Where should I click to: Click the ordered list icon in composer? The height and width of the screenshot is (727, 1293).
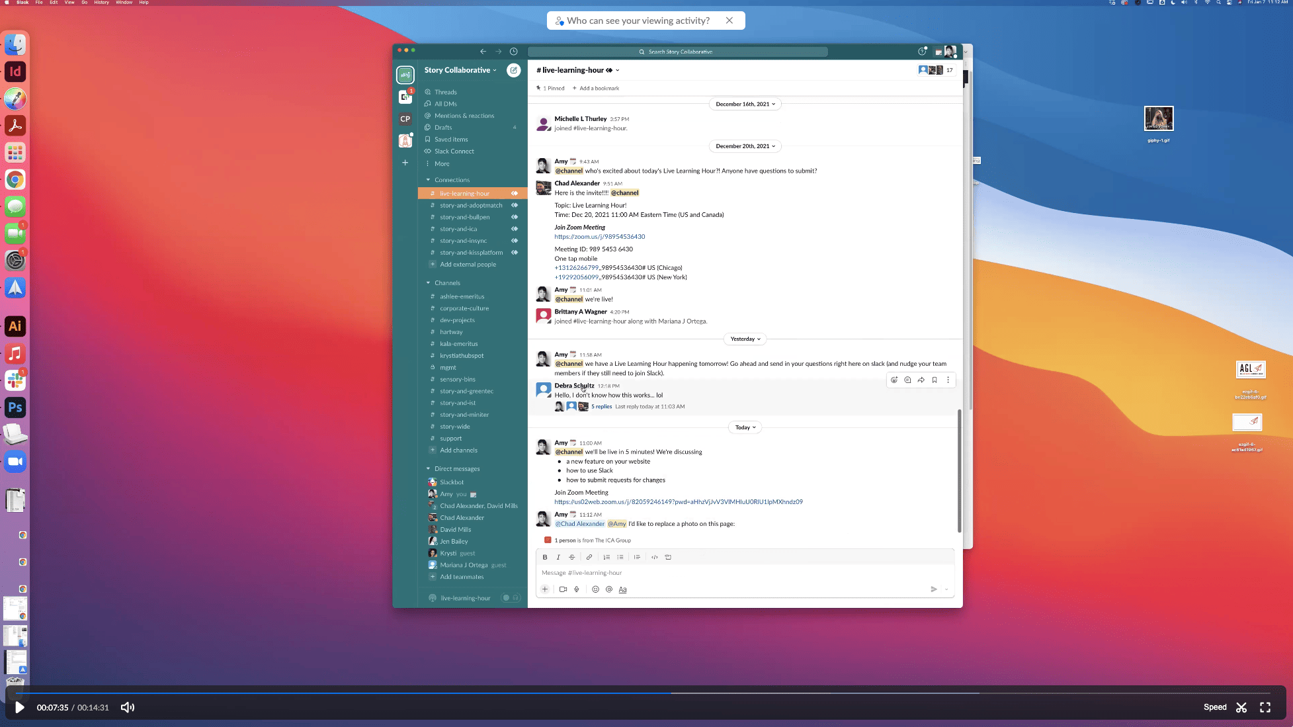coord(606,557)
